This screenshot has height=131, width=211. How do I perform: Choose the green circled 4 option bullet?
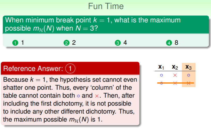[169, 43]
